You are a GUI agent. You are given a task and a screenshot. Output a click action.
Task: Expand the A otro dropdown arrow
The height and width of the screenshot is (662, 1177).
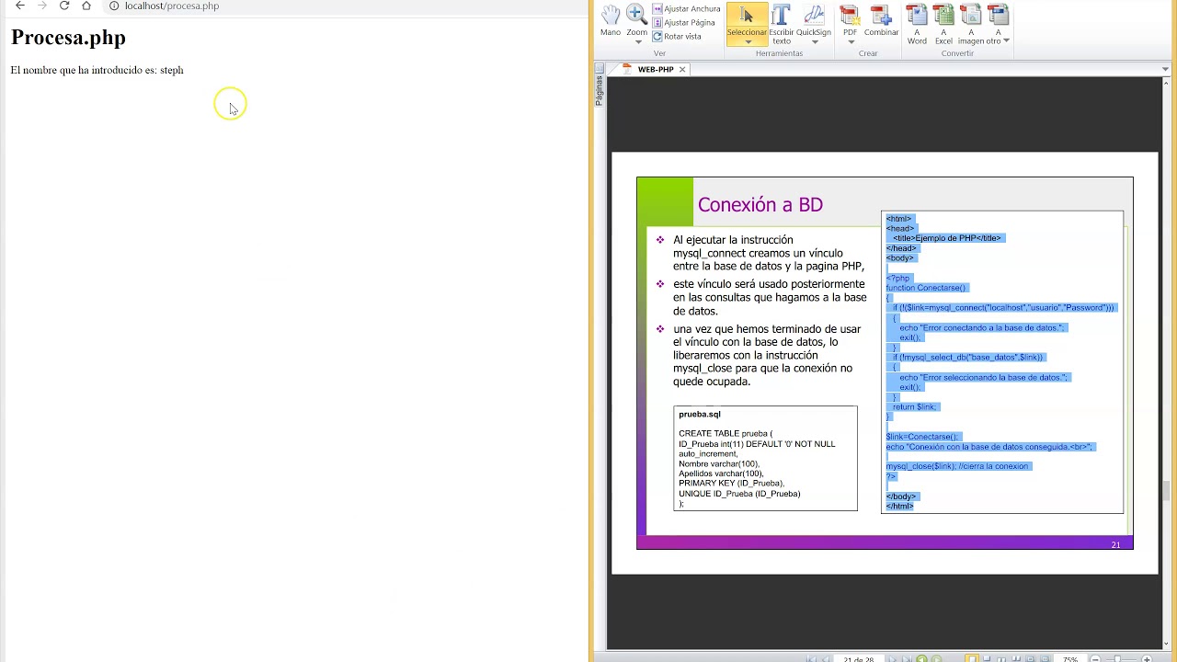[1006, 41]
